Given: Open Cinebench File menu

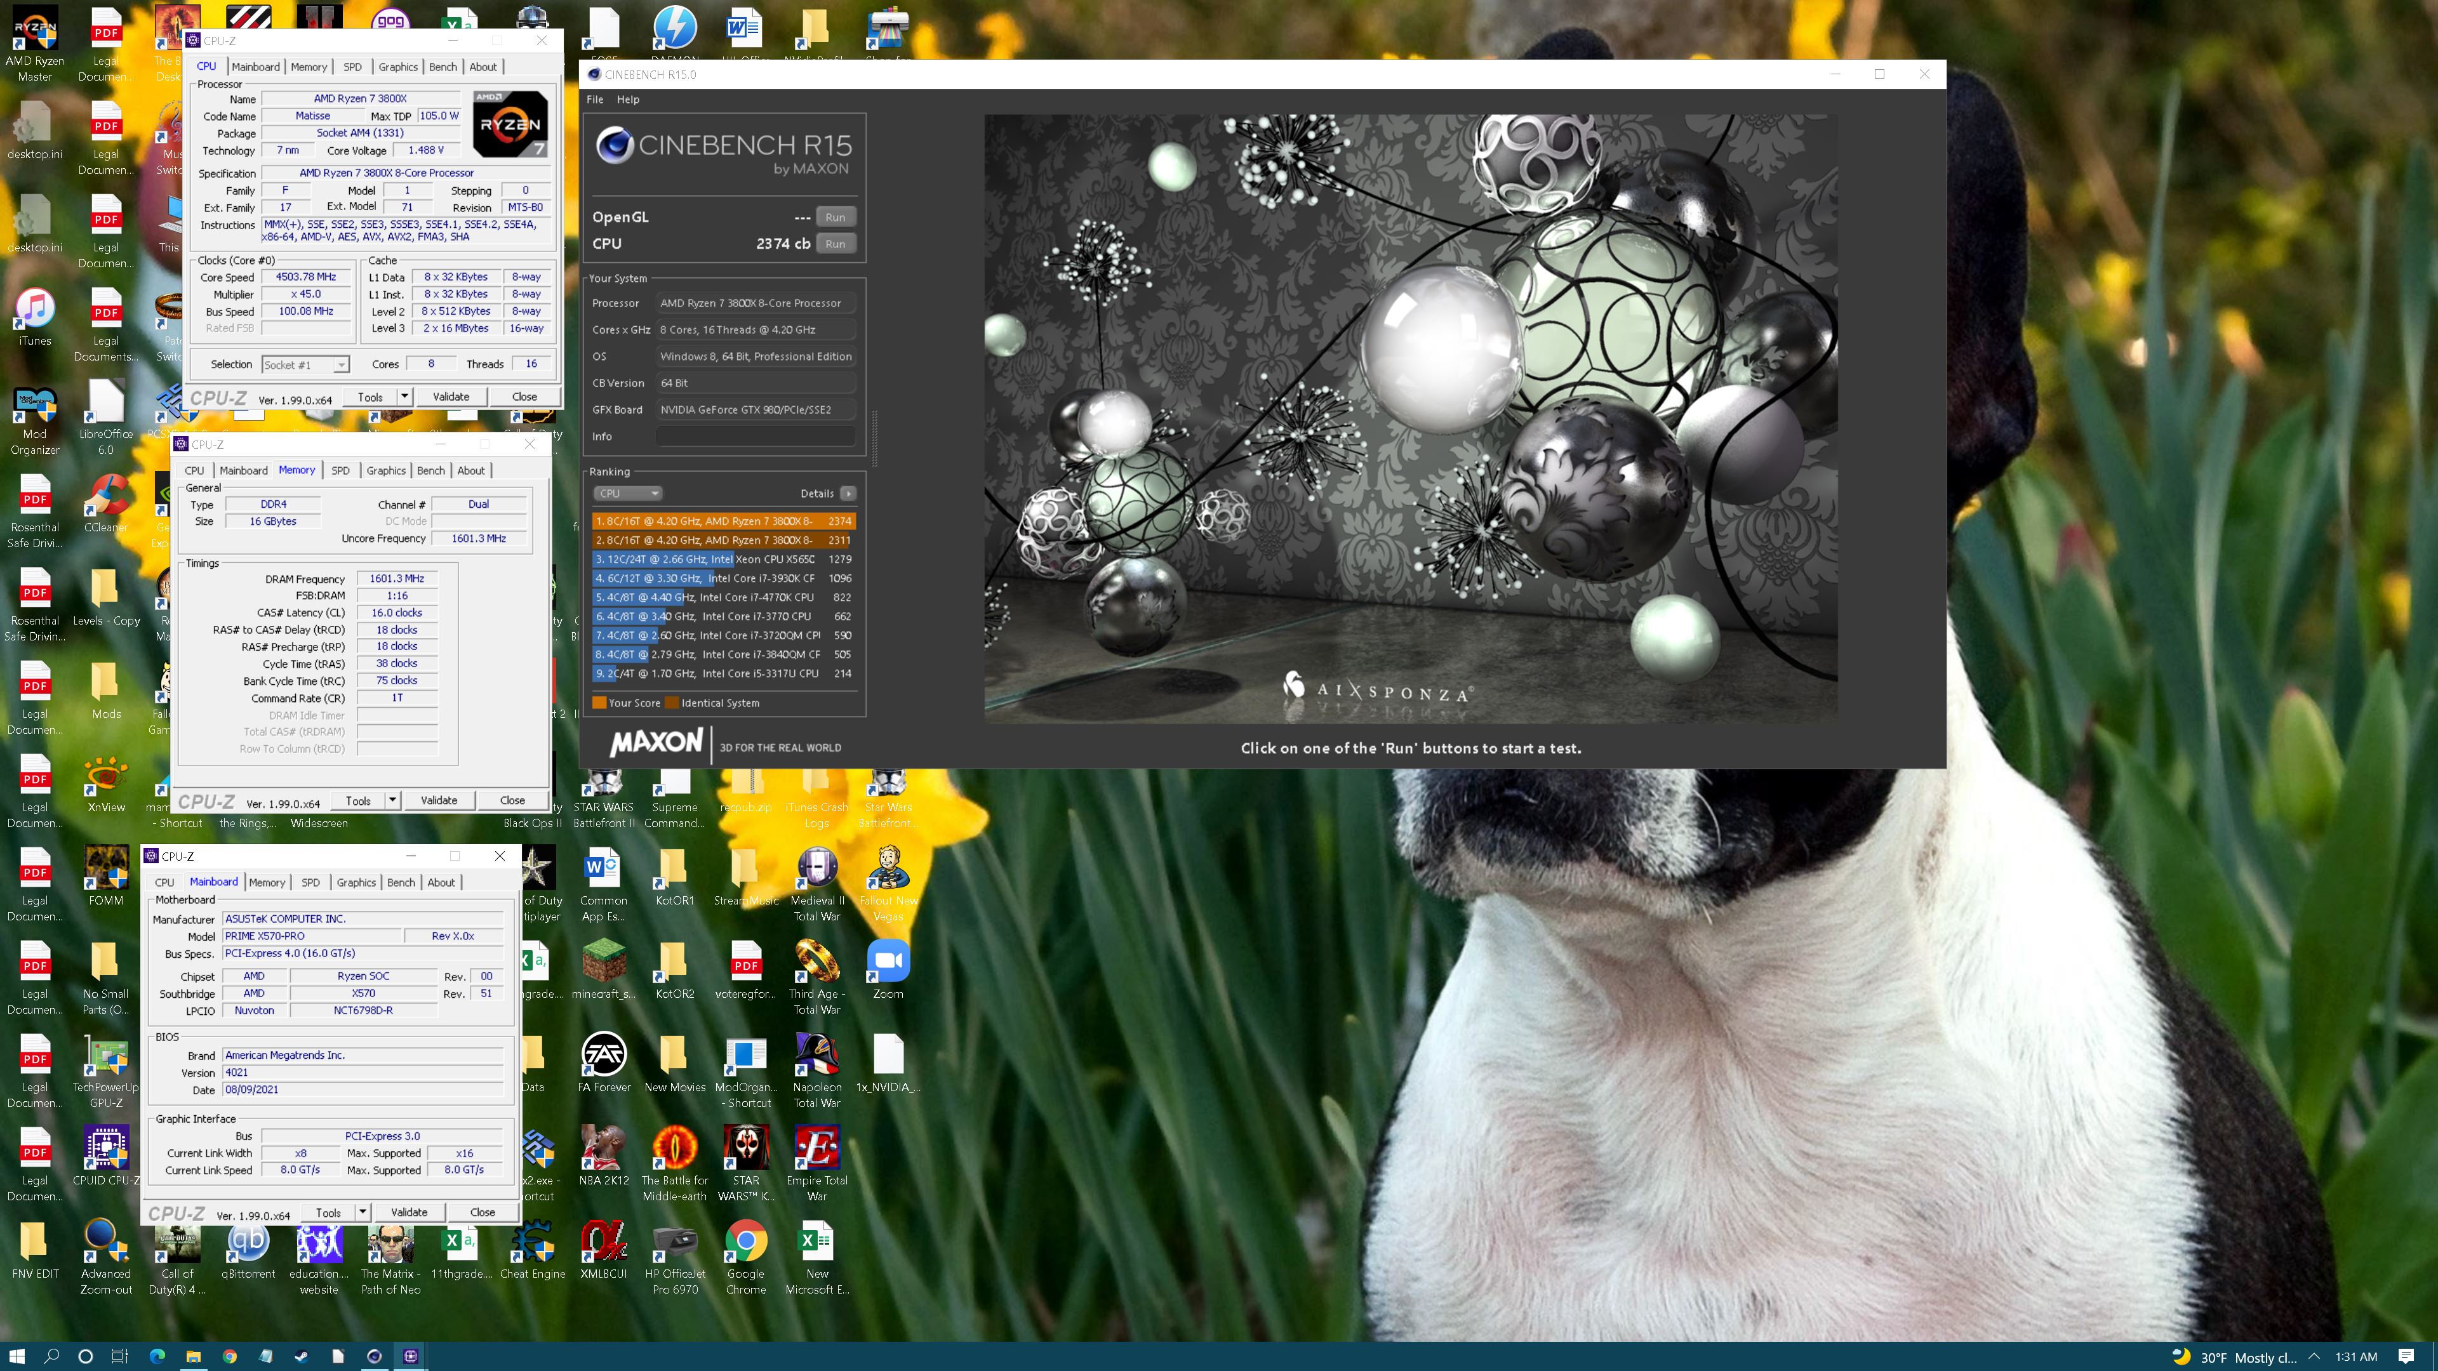Looking at the screenshot, I should (594, 100).
